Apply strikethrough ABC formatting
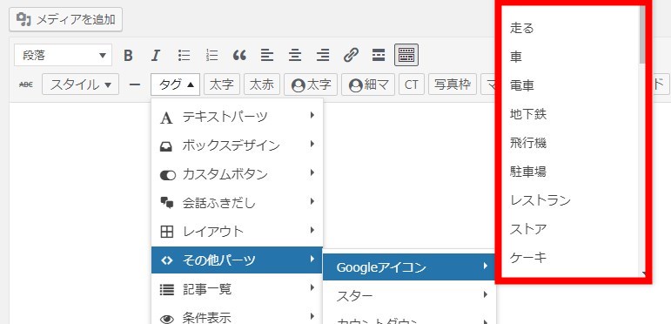Image resolution: width=671 pixels, height=324 pixels. point(26,84)
